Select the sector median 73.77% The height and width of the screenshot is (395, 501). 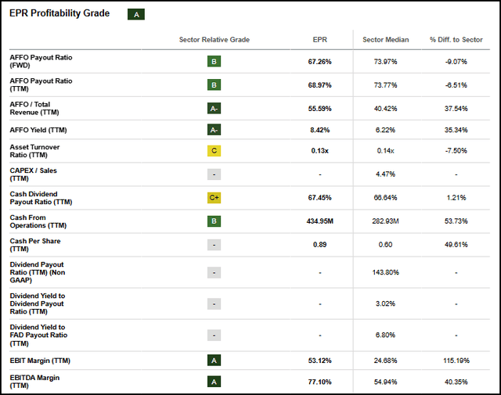click(x=386, y=85)
